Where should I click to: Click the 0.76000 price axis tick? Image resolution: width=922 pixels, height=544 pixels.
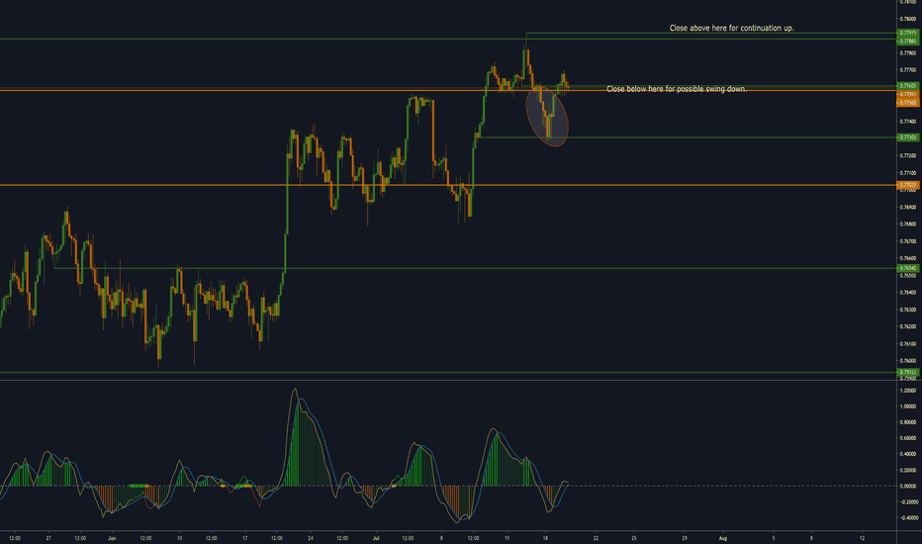pyautogui.click(x=908, y=360)
